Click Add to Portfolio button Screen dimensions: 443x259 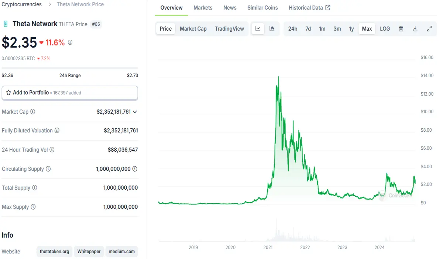(70, 93)
